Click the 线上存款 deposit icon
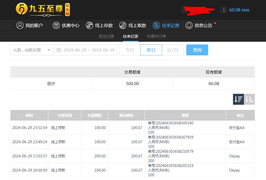This screenshot has height=180, width=266. tap(89, 25)
